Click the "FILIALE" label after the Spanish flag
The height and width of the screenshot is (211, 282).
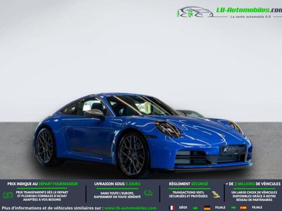[257, 207]
